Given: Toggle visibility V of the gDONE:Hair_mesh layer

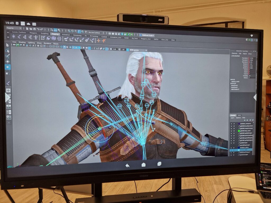Looking at the screenshot, I should tap(231, 131).
